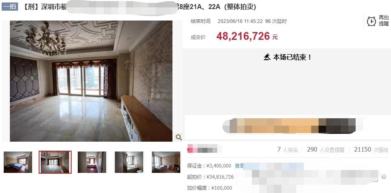Open the first bedroom thumbnail
Screen dimensions: 391x193
(18, 162)
